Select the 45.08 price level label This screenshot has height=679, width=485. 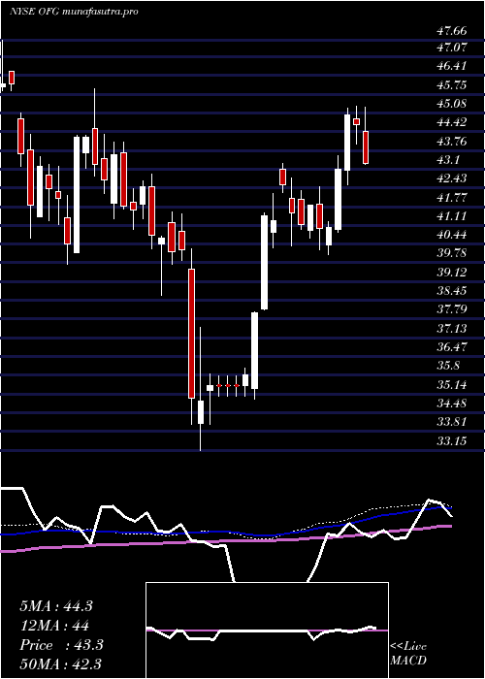pos(452,104)
